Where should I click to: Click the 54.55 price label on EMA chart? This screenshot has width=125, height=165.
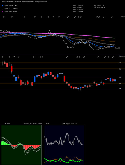point(117,48)
